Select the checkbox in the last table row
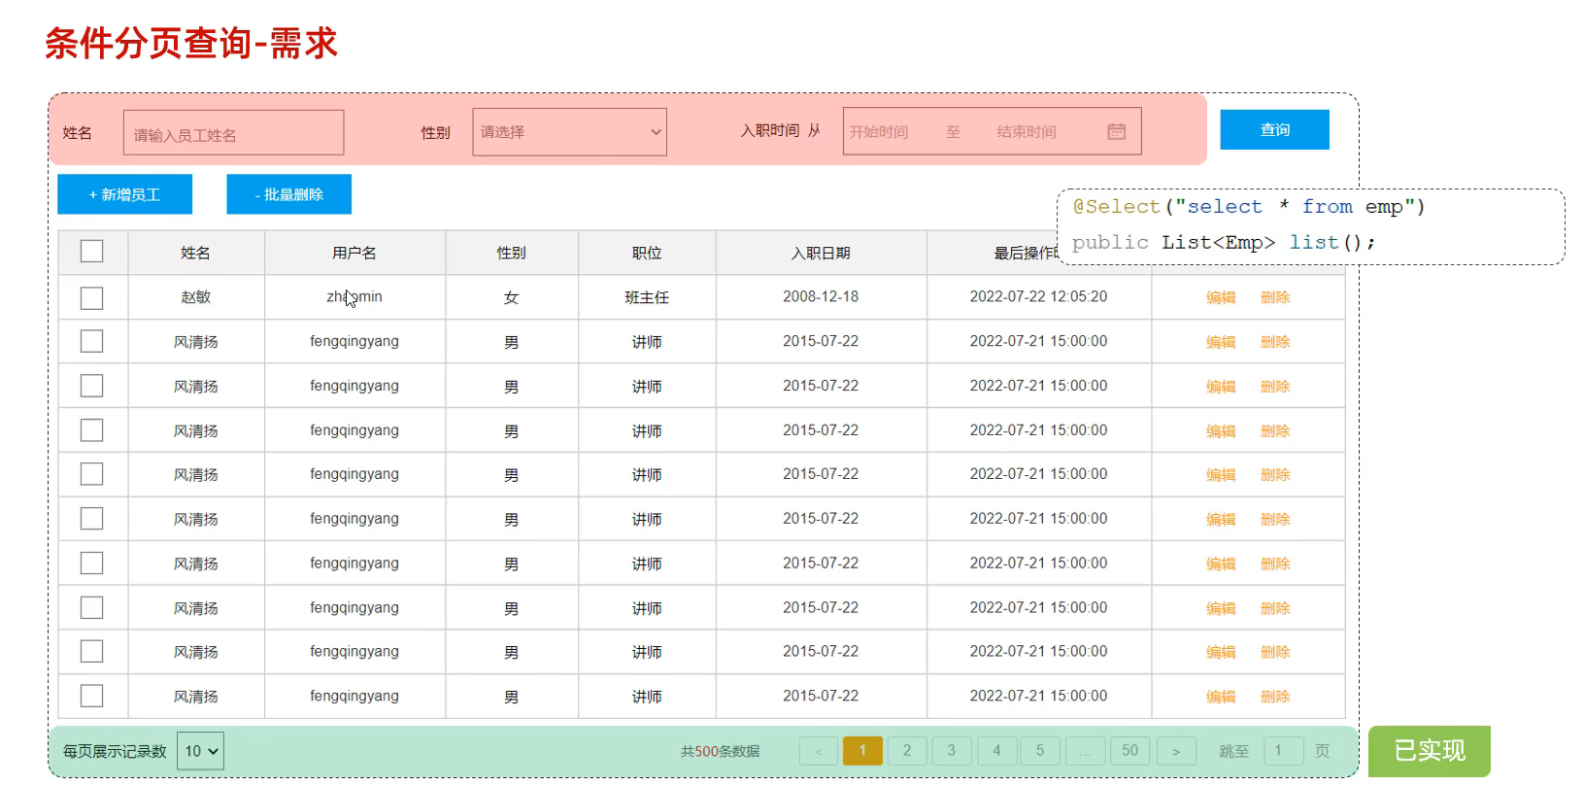 click(x=92, y=696)
